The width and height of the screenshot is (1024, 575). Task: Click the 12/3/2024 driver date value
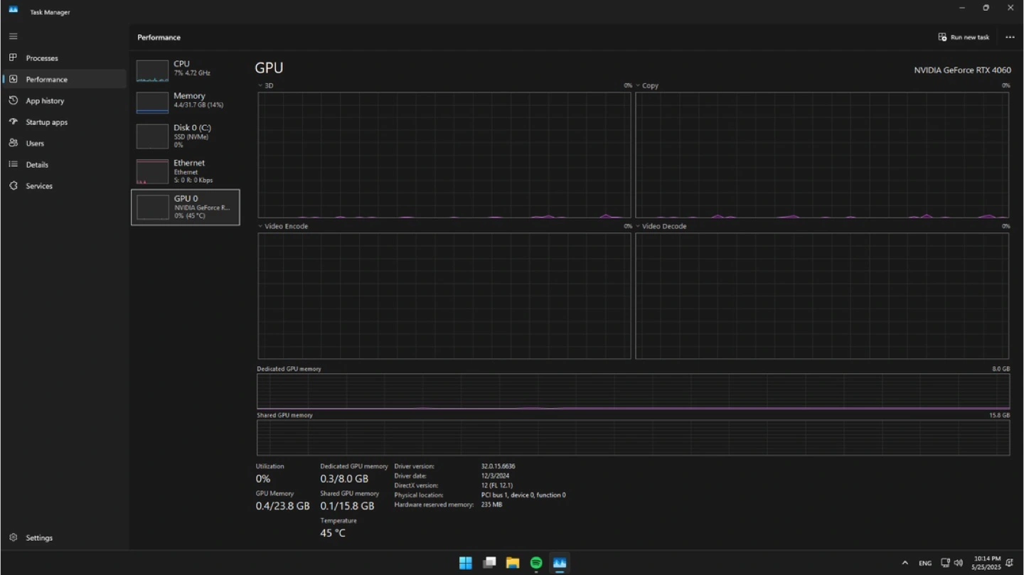point(495,475)
